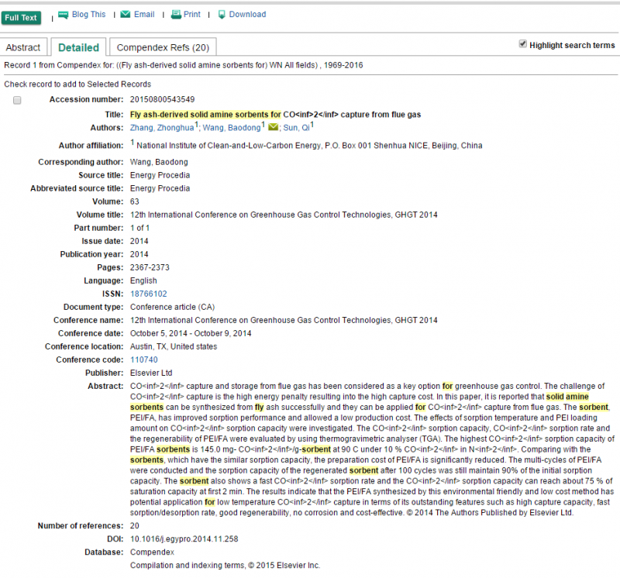Click the author affiliation 'National Institute of Clean-and-Low-Carbon Energy'
This screenshot has width=620, height=578.
229,146
